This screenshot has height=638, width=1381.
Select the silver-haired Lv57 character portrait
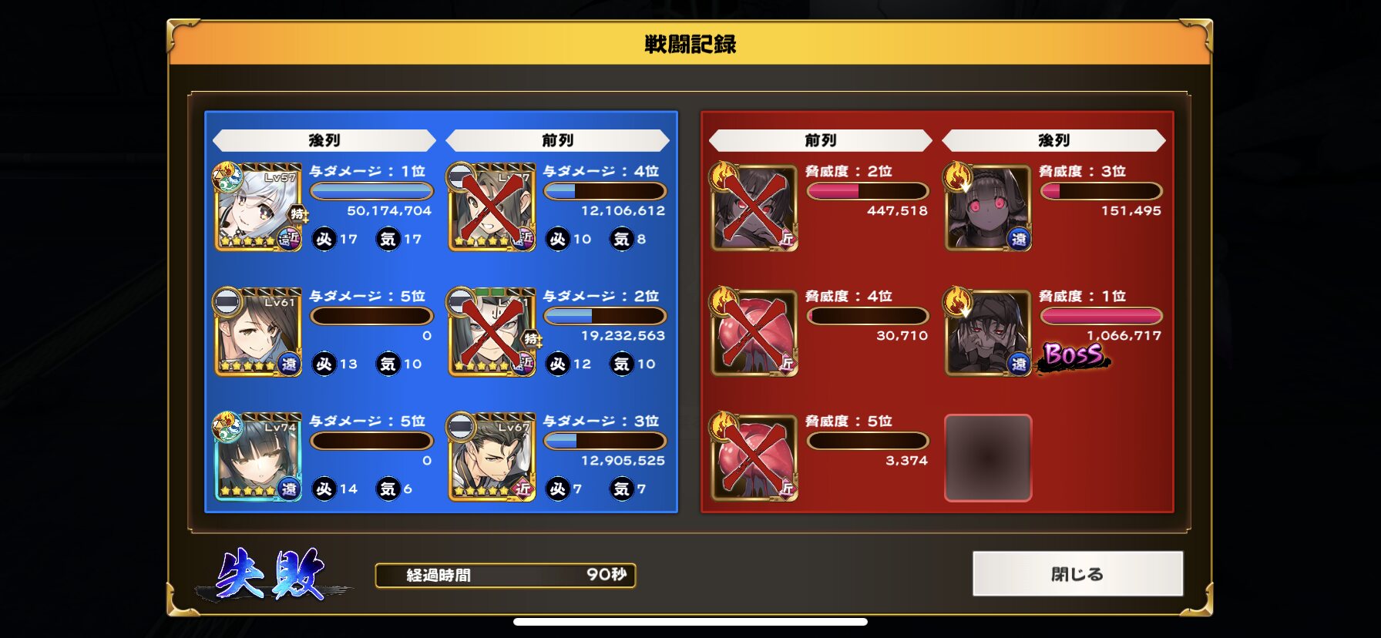click(x=258, y=207)
